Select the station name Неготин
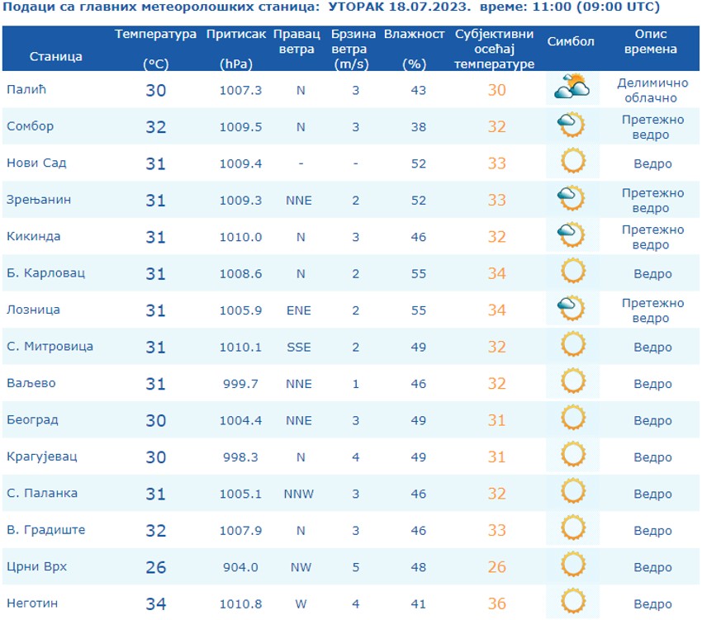Image resolution: width=702 pixels, height=620 pixels. click(31, 603)
